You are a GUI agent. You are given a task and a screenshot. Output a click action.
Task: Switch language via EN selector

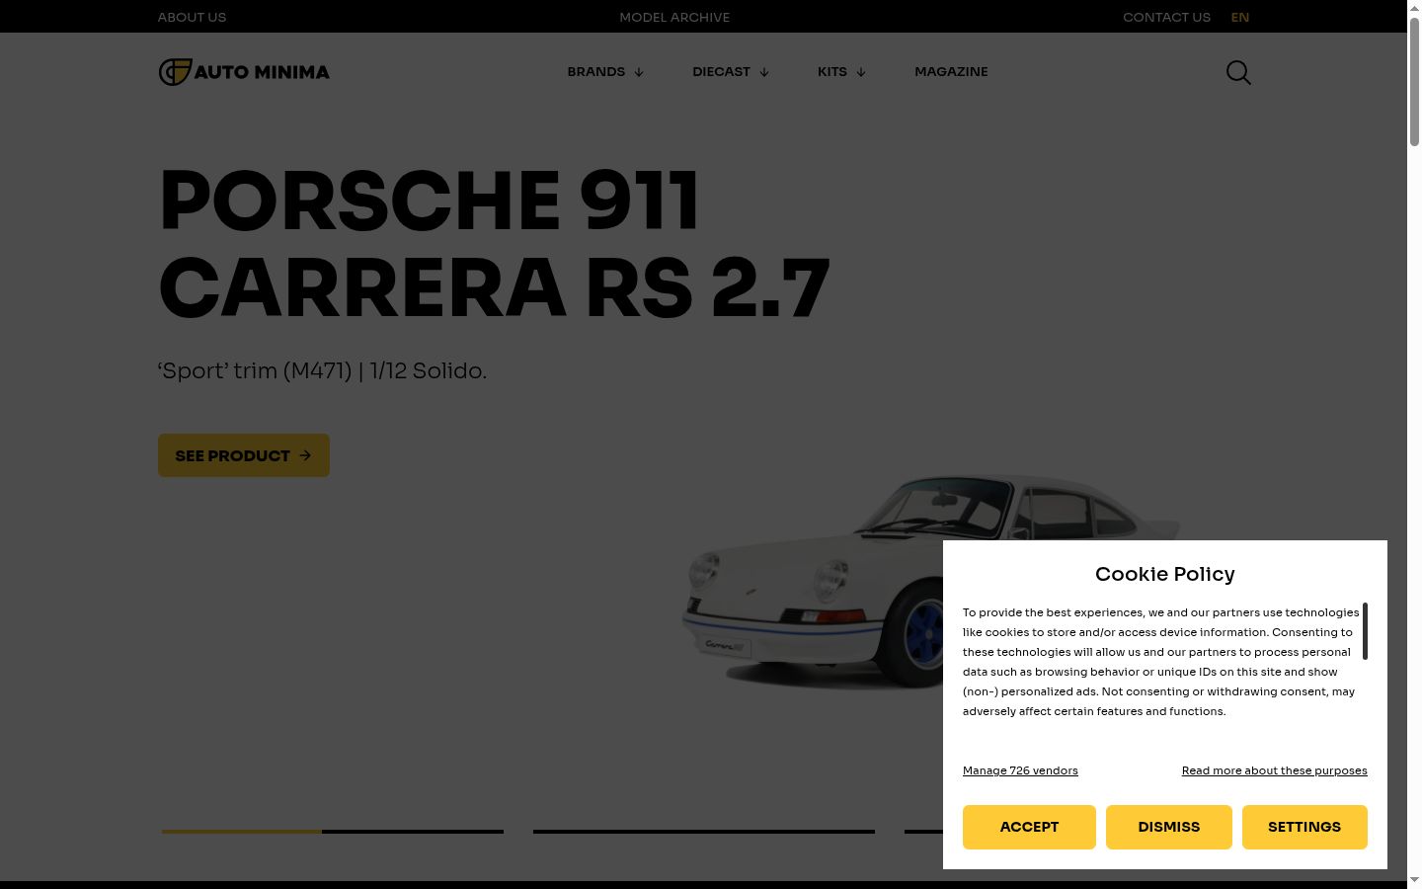pos(1240,17)
